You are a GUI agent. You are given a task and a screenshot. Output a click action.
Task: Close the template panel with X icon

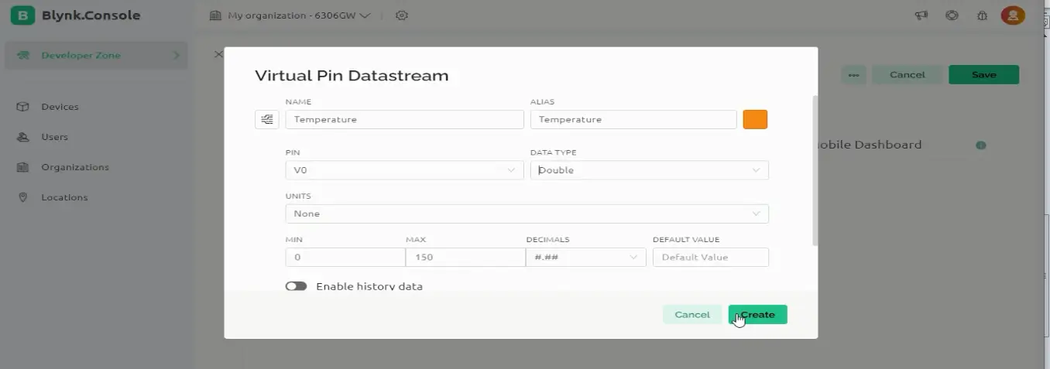218,54
